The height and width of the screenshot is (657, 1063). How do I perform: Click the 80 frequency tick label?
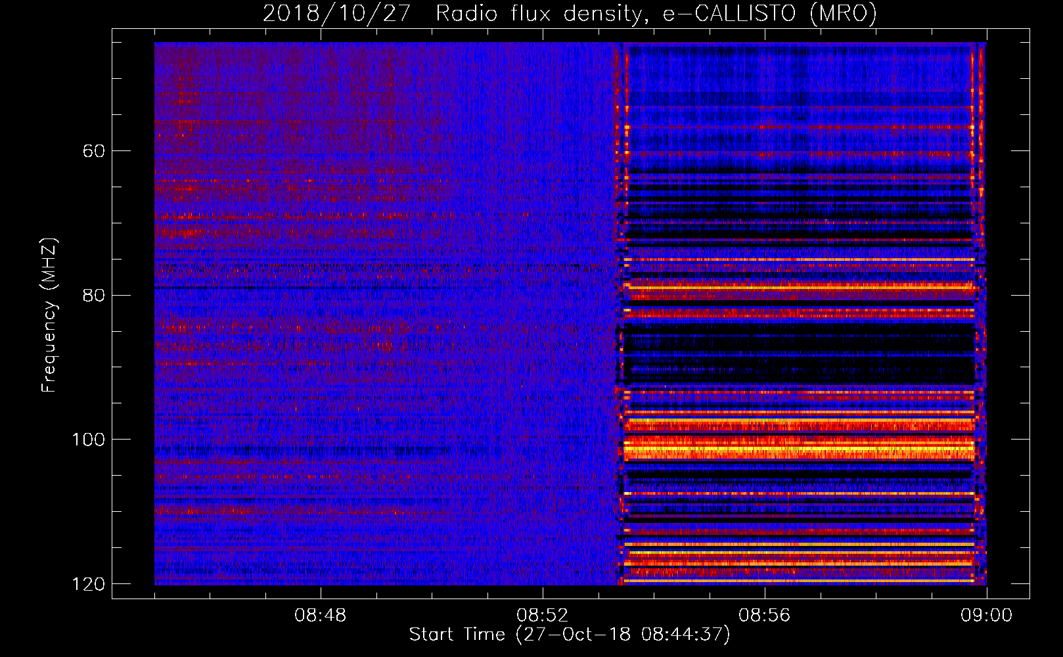click(x=94, y=295)
